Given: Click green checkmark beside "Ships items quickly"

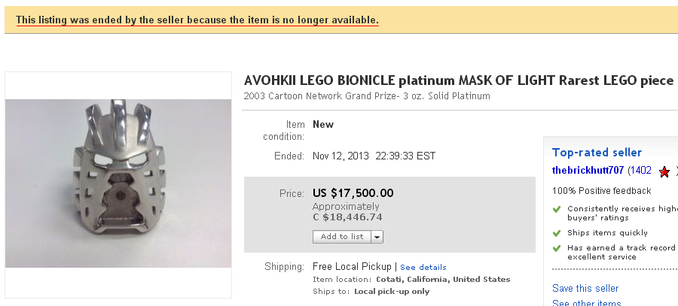Looking at the screenshot, I should pyautogui.click(x=557, y=233).
